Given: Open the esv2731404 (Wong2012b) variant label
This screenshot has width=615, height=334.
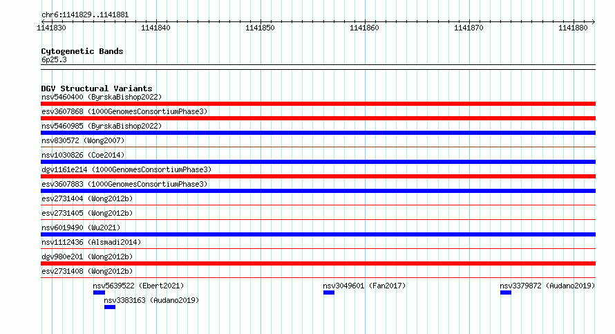Looking at the screenshot, I should [x=87, y=198].
